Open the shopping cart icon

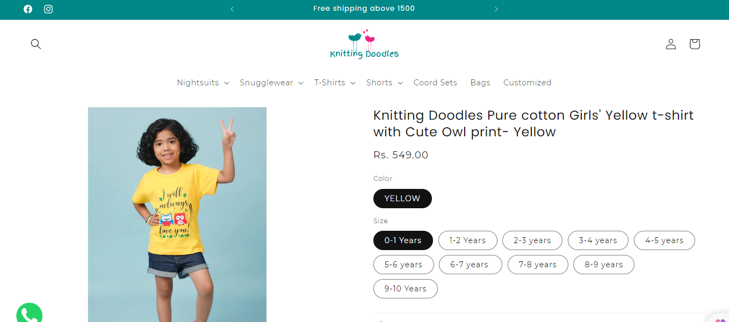click(x=695, y=44)
